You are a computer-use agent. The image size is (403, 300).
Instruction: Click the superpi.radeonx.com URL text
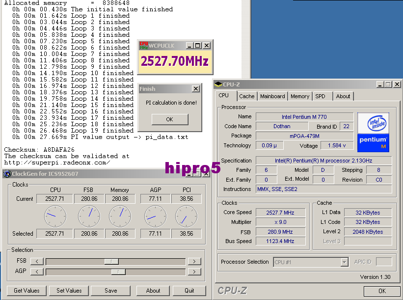[57, 163]
